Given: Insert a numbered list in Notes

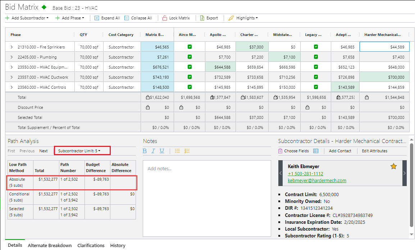Looking at the screenshot, I should coord(187,151).
